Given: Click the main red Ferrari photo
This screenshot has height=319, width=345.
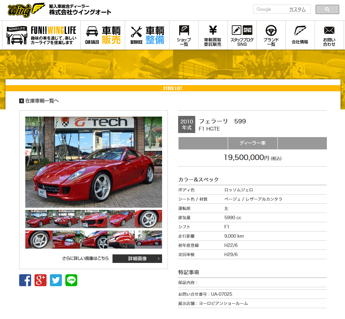Looking at the screenshot, I should tap(93, 162).
